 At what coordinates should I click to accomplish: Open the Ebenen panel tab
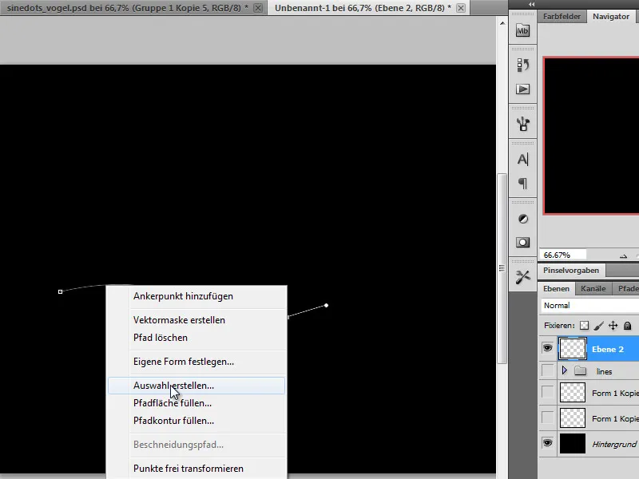tap(556, 288)
